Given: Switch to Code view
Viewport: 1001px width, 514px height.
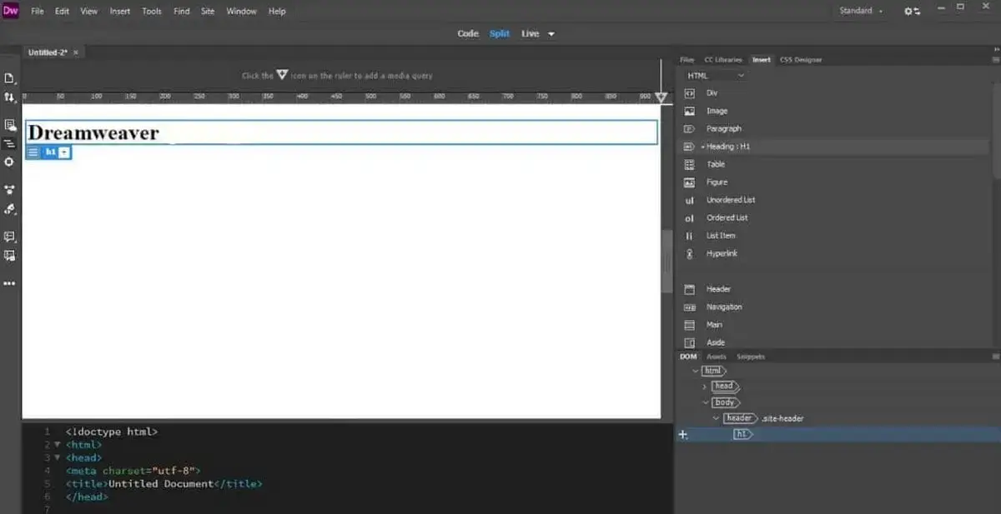Looking at the screenshot, I should click(x=468, y=34).
